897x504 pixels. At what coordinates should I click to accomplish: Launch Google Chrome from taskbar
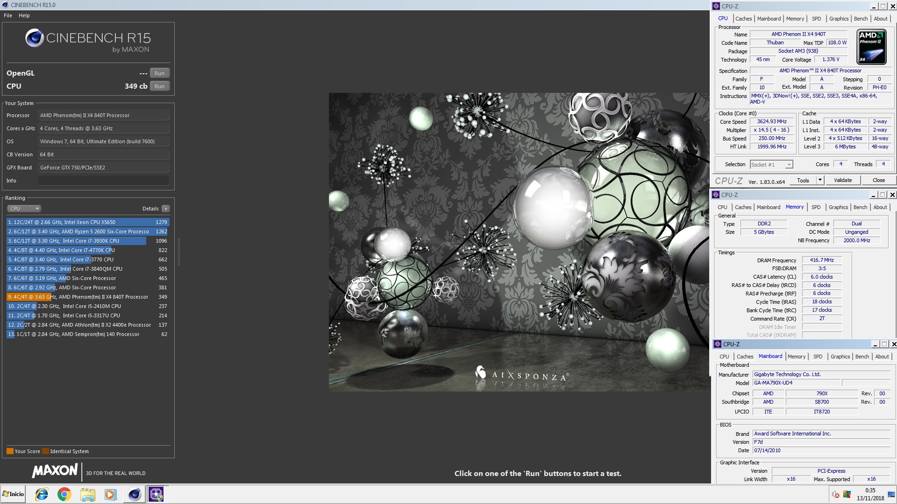point(64,494)
